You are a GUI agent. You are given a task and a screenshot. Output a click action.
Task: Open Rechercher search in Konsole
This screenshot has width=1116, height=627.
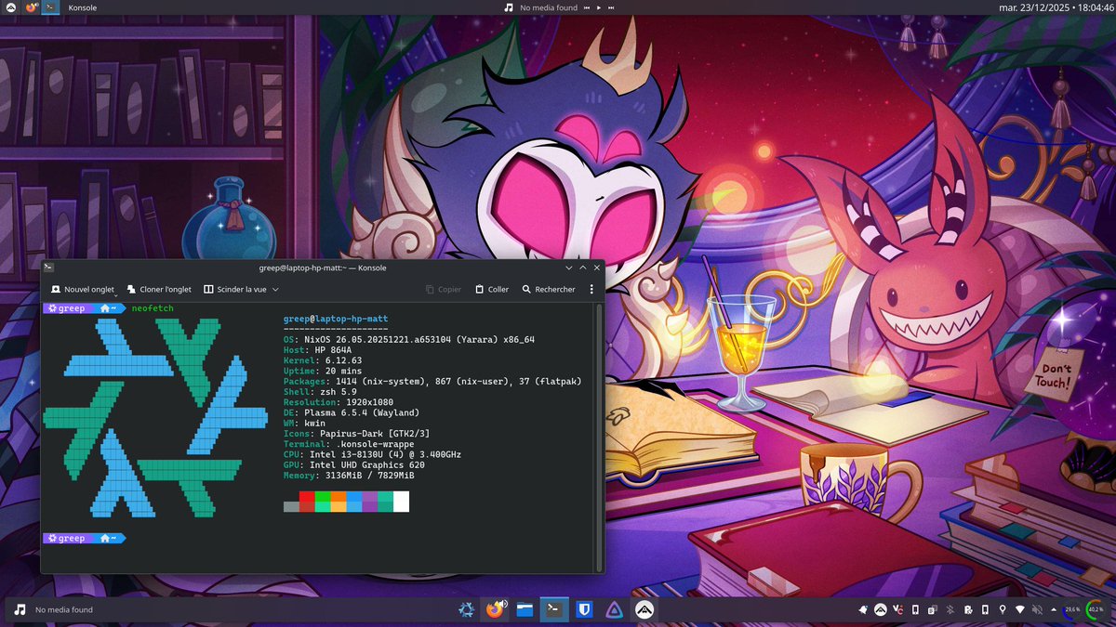pos(549,289)
